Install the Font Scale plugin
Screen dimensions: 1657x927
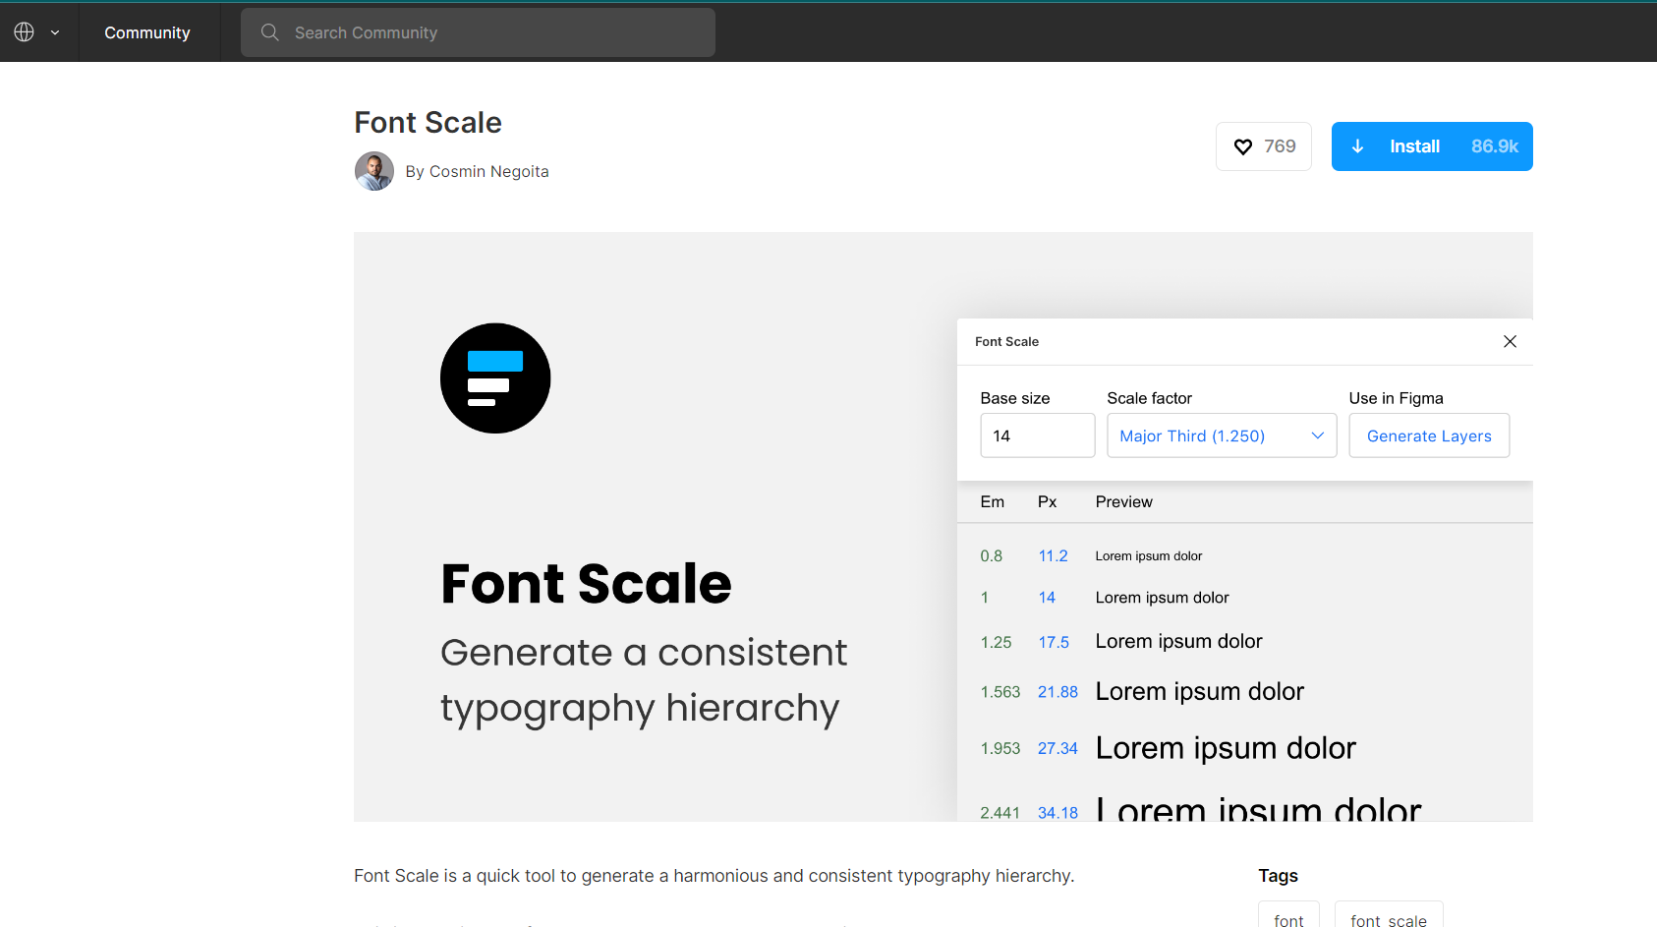1432,146
